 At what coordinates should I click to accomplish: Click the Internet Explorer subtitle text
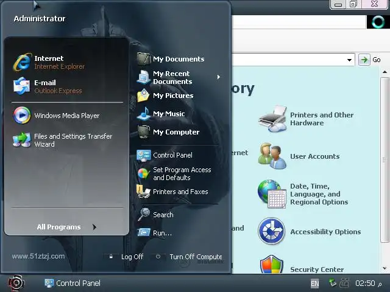(x=60, y=66)
